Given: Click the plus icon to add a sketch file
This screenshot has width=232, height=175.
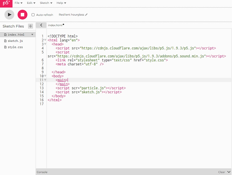Looking at the screenshot, I should 30,26.
